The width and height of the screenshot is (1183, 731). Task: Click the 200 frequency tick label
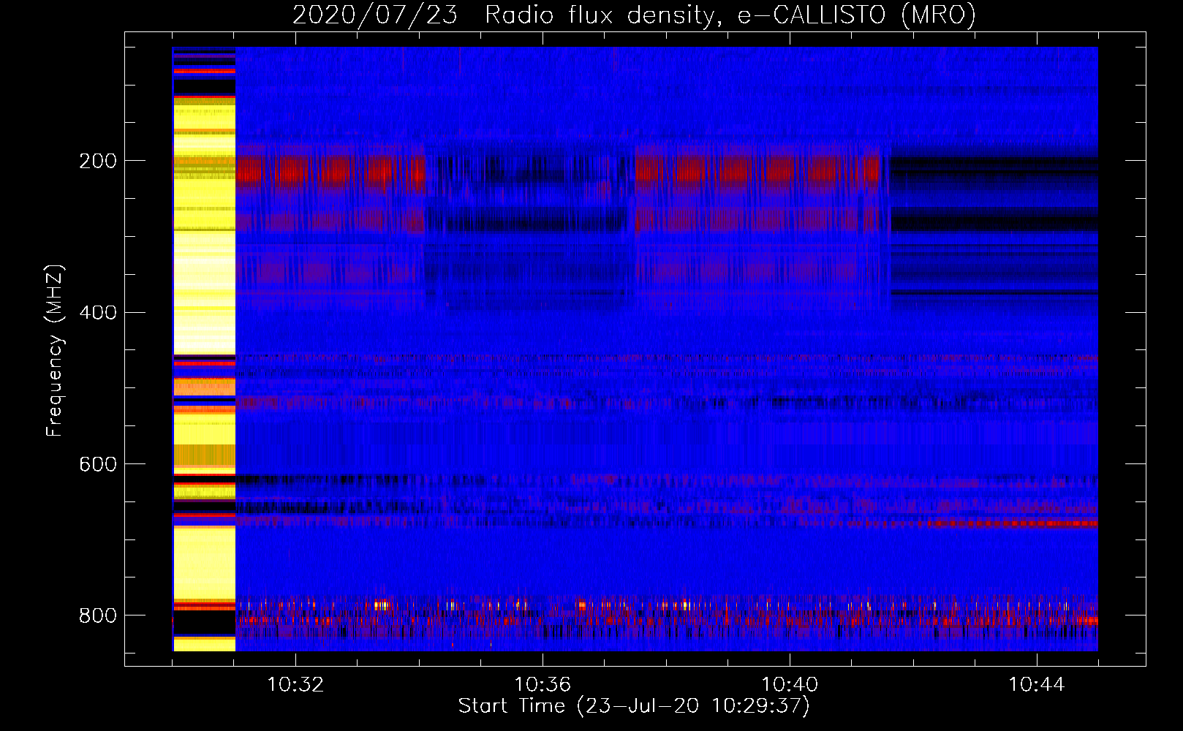pos(98,161)
